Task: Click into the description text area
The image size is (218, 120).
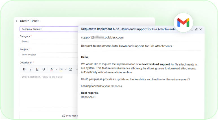Action: pyautogui.click(x=49, y=90)
